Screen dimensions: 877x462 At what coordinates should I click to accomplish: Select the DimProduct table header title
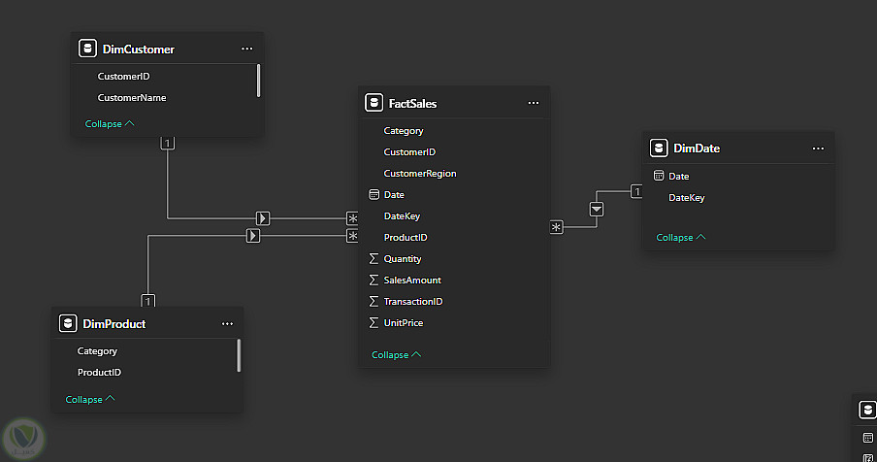(x=114, y=324)
